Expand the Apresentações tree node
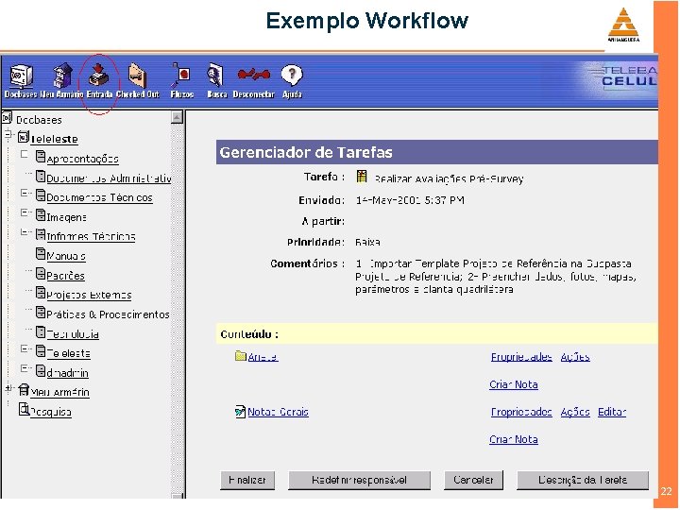 pyautogui.click(x=25, y=154)
